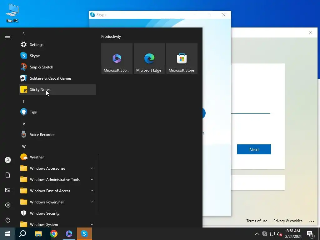Open Privacy & cookies link
This screenshot has width=320, height=240.
(x=288, y=221)
